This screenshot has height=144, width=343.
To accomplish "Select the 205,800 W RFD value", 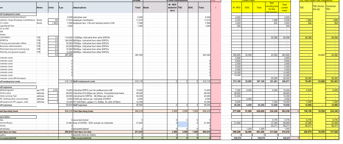I will pyautogui.click(x=236, y=55).
